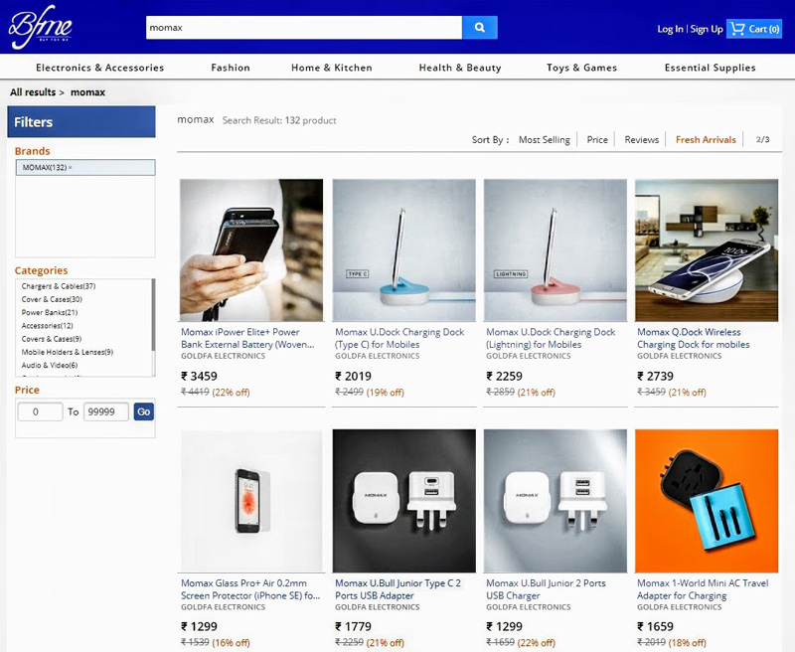Screen dimensions: 795x652
Task: Filter by Power Banks category
Action: [49, 312]
